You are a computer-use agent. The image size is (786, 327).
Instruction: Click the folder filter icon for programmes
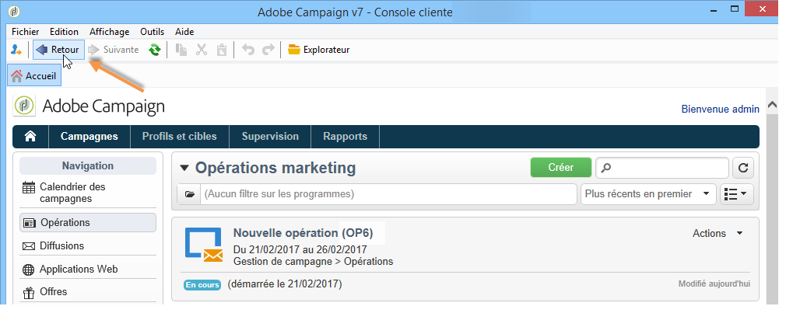coord(189,194)
